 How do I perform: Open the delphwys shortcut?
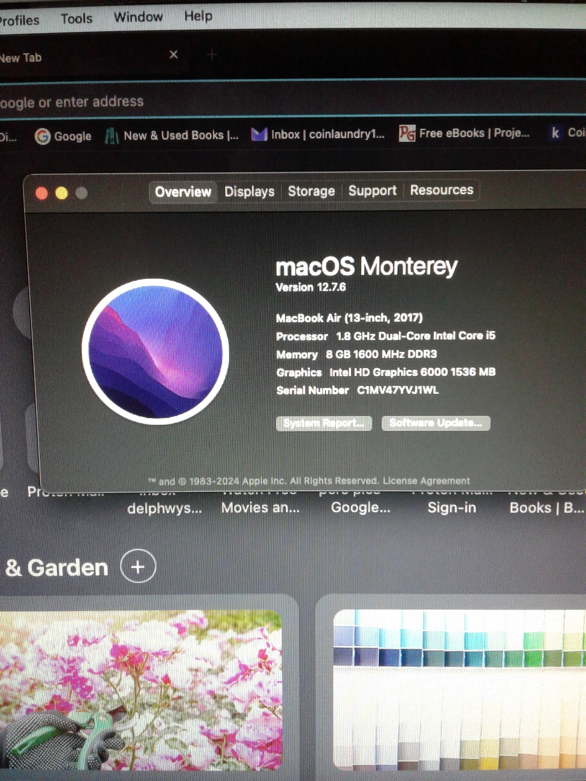point(164,508)
